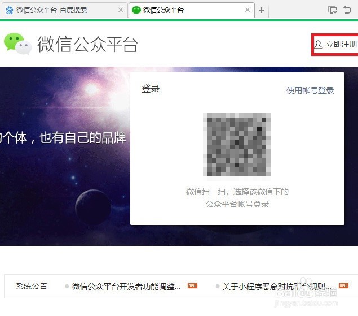Open a new tab with plus button
This screenshot has width=358, height=316.
262,10
